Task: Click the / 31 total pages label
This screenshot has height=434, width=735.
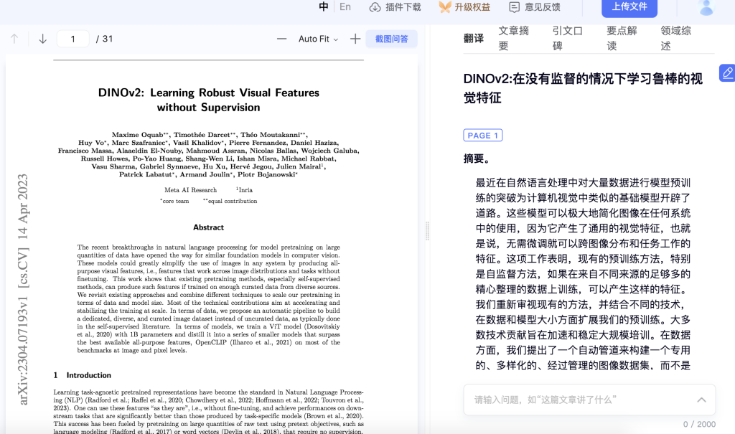Action: 105,39
